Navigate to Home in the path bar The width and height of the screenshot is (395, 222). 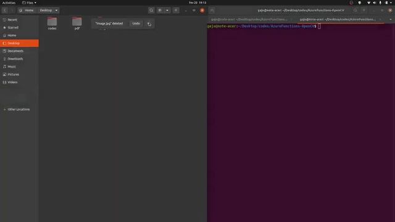[27, 10]
